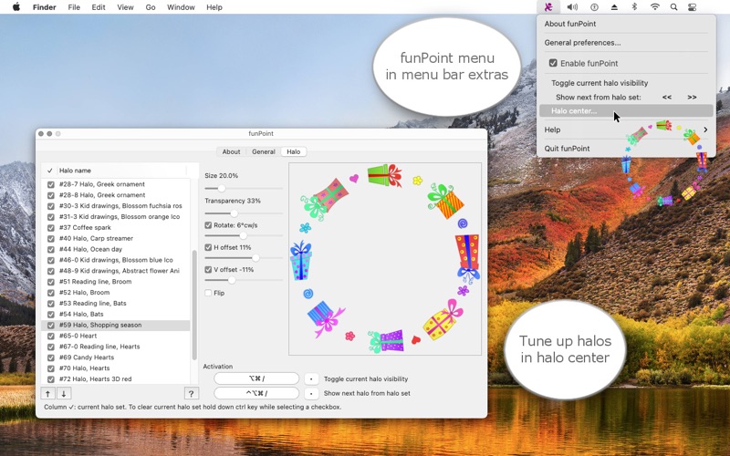The height and width of the screenshot is (456, 730).
Task: Uncheck #65-0 Heart checkbox
Action: [x=51, y=336]
